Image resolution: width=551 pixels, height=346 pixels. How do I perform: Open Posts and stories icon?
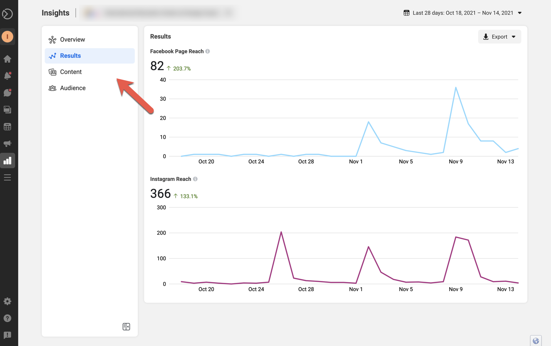point(7,110)
